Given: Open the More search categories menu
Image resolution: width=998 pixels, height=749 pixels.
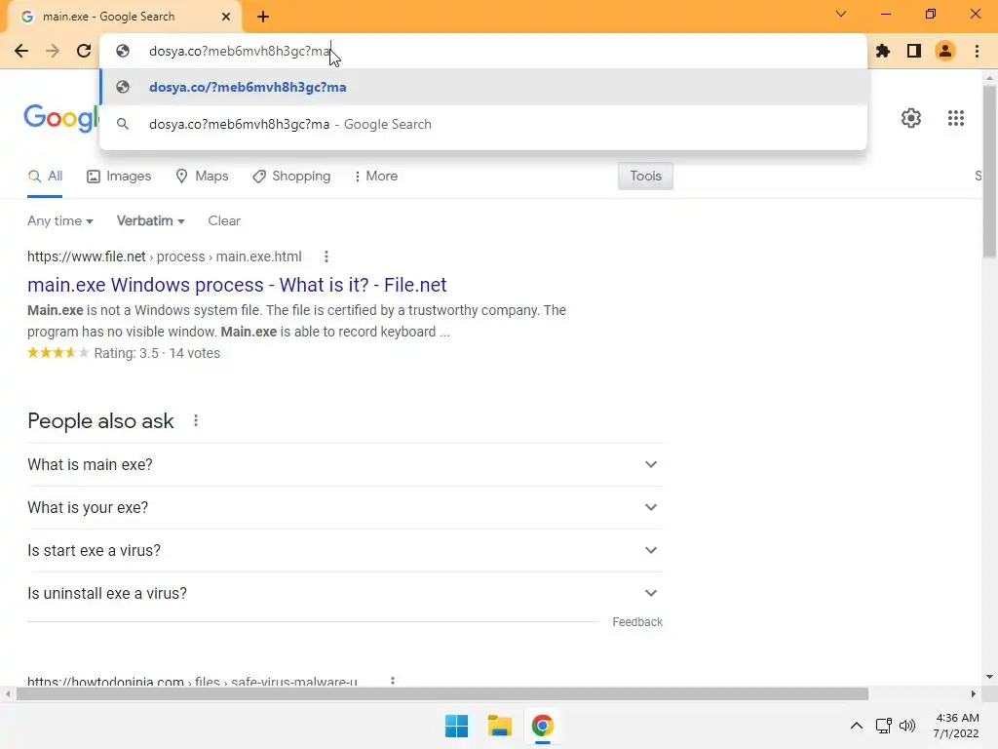Looking at the screenshot, I should coord(375,177).
